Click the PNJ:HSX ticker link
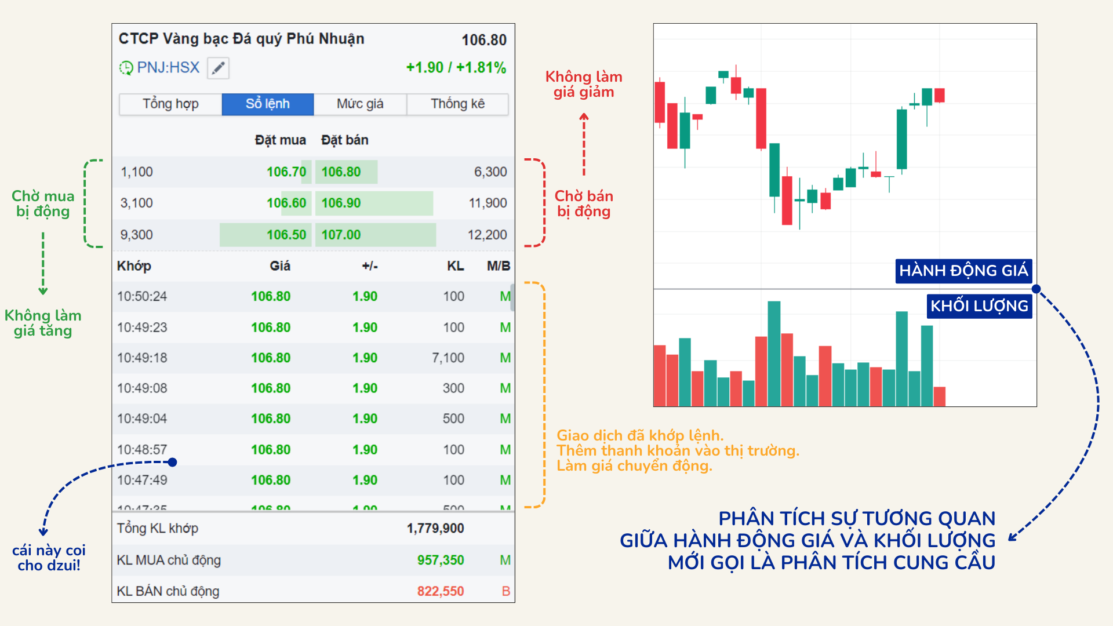Image resolution: width=1113 pixels, height=626 pixels. point(168,68)
